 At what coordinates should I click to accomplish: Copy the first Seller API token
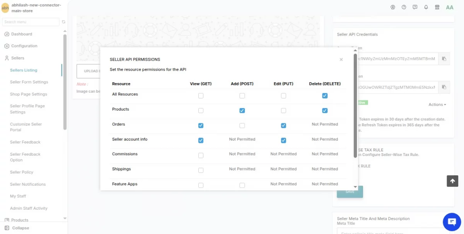click(444, 59)
